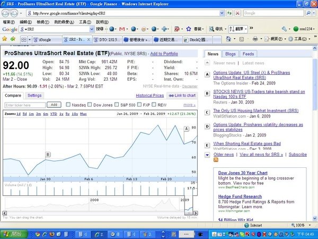Open the Gmail icon in Google Toolbar
This screenshot has width=318, height=239.
122,29
